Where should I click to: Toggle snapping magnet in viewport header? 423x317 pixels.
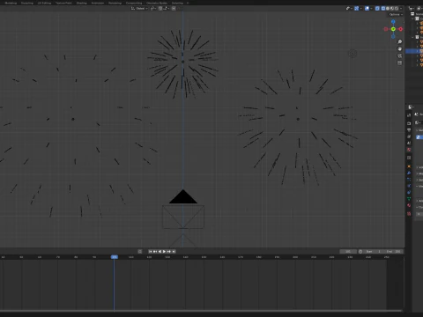click(160, 8)
